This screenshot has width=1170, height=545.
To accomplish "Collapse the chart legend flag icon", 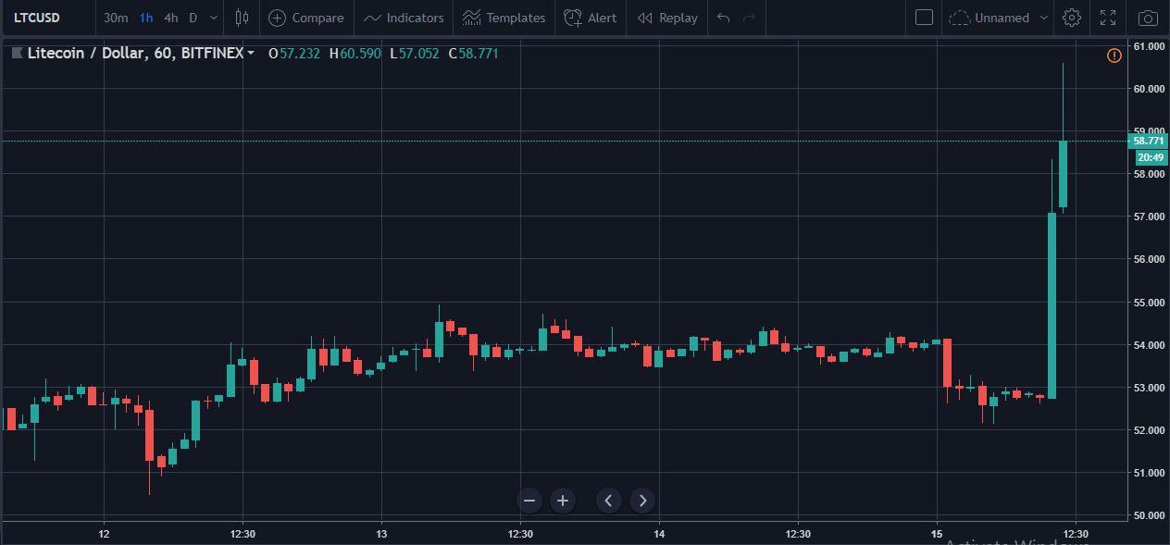I will (x=17, y=54).
